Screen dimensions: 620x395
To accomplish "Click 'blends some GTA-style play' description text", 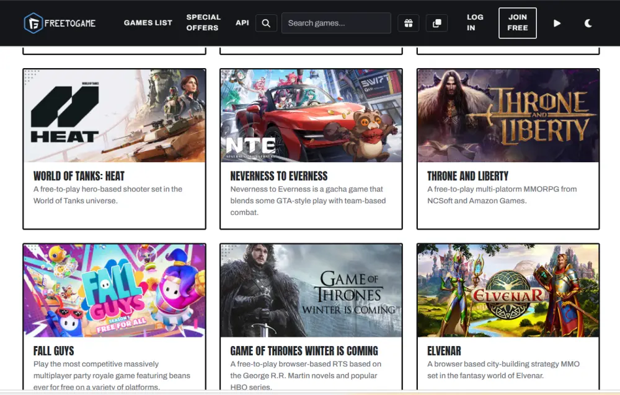I will coord(278,201).
